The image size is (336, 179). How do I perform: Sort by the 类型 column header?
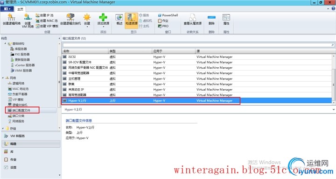click(x=130, y=51)
